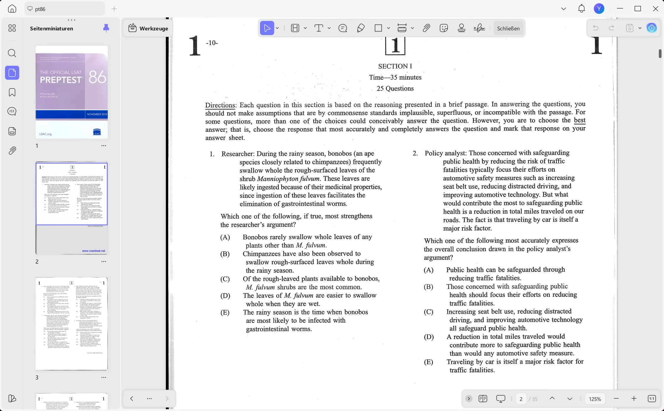
Task: Switch to the pt86 document tab
Action: point(65,9)
